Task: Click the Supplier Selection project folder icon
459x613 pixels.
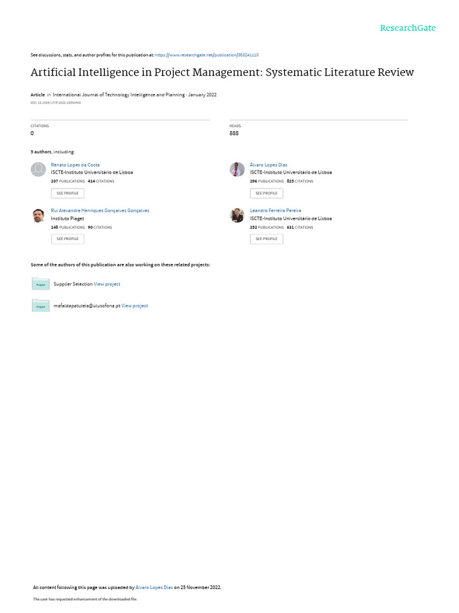Action: click(x=41, y=284)
